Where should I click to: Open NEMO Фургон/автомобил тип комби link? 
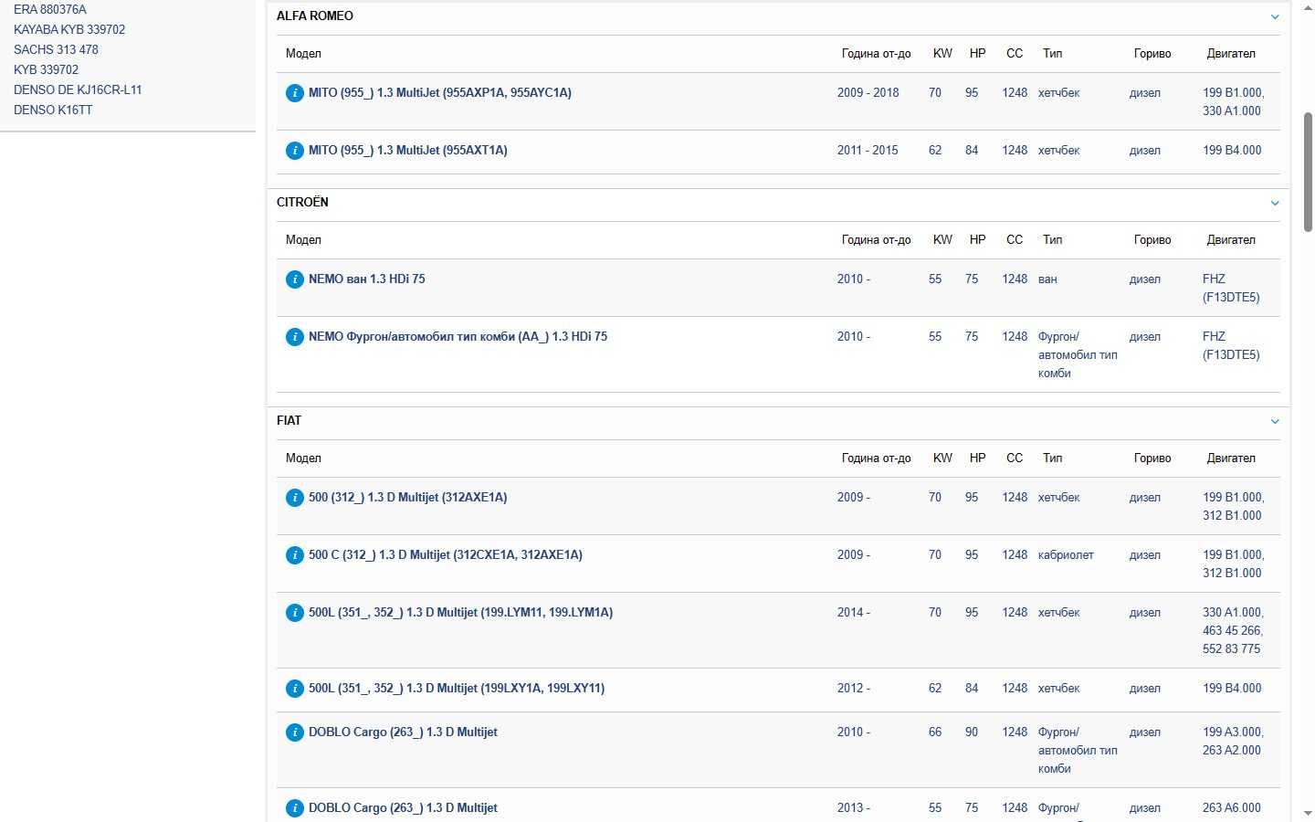click(x=458, y=336)
